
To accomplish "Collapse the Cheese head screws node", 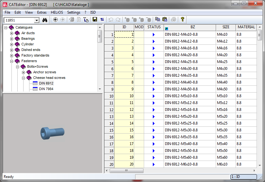I will 24,78.
